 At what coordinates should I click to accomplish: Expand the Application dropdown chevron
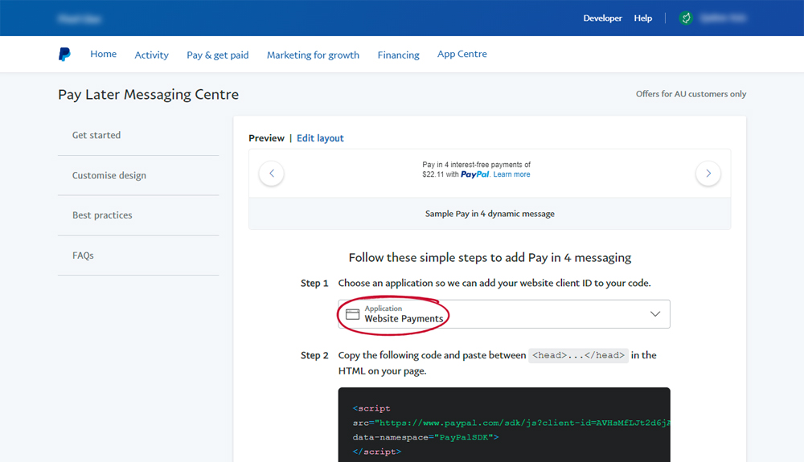pyautogui.click(x=655, y=314)
